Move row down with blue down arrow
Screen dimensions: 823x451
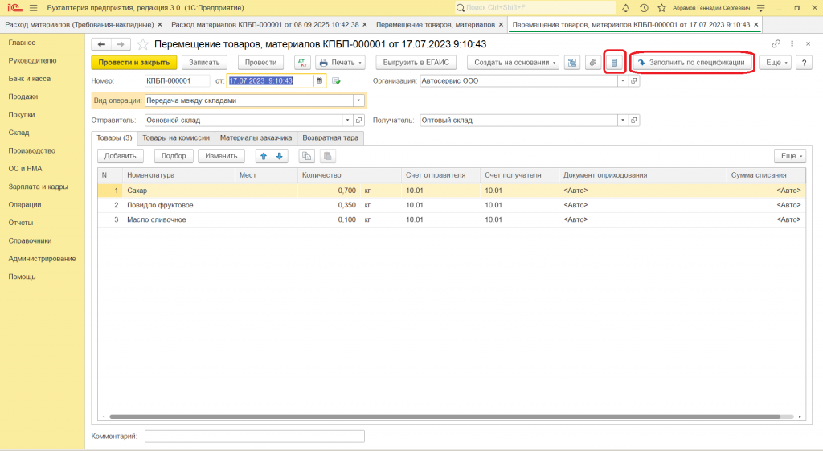point(279,156)
